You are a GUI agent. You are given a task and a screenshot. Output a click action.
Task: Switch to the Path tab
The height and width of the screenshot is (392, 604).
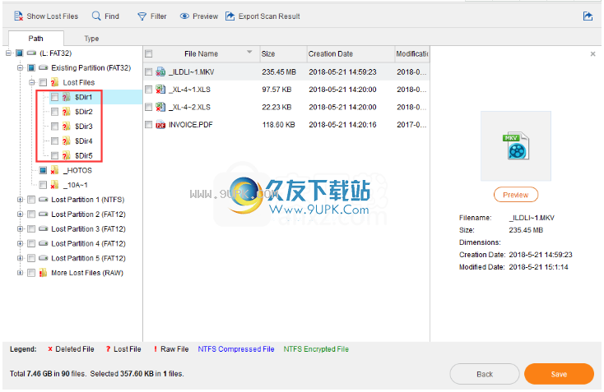tap(36, 39)
